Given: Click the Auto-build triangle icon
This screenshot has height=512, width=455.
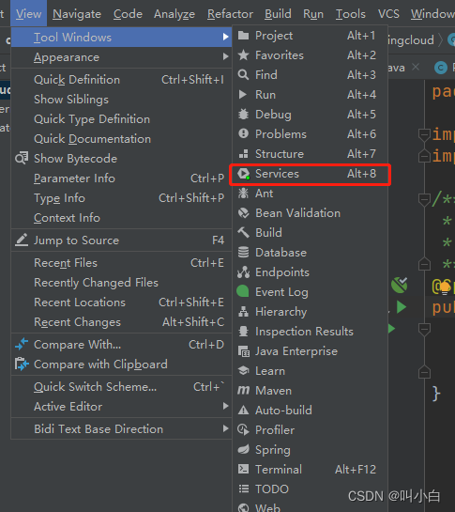Looking at the screenshot, I should tap(243, 411).
